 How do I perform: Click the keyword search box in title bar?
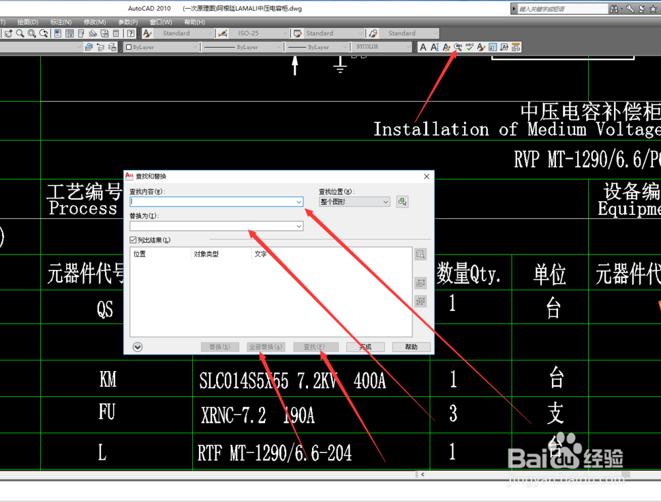[x=562, y=9]
